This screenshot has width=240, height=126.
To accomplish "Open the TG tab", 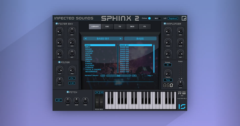I will (120, 26).
